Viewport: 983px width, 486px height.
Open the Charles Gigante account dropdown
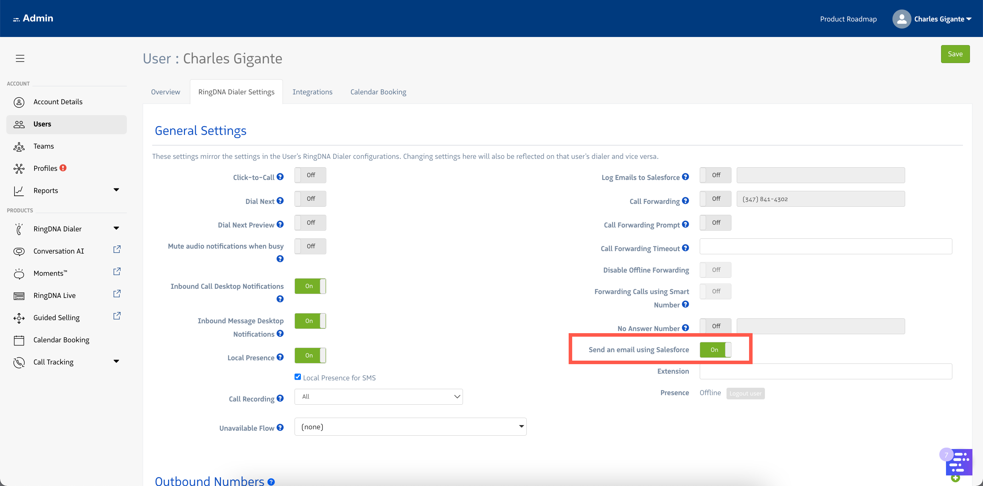coord(942,19)
